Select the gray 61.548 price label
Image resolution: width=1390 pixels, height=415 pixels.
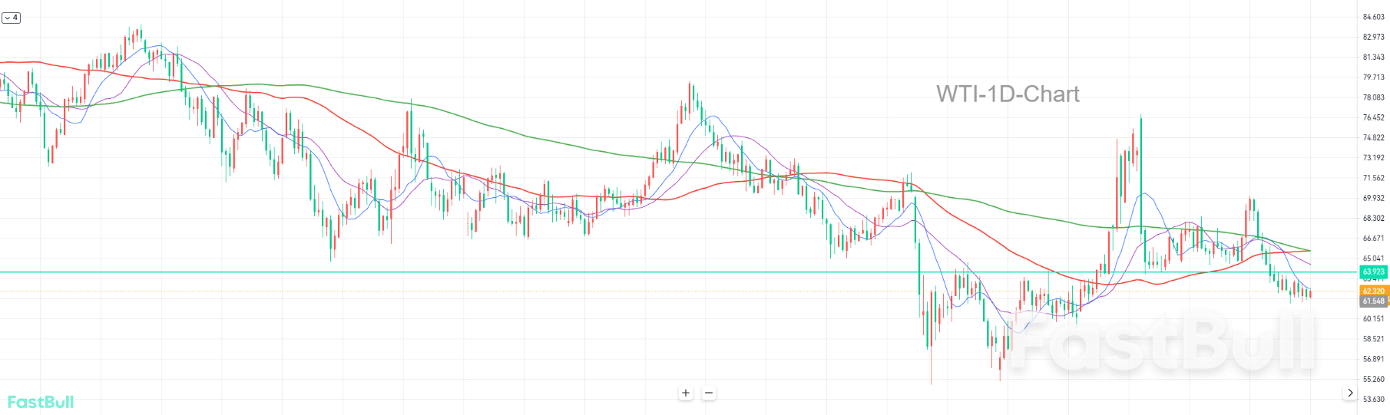click(x=1373, y=301)
